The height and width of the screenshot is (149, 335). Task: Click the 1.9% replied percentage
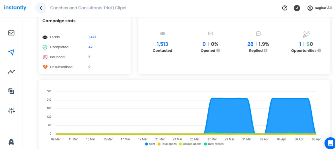click(x=264, y=44)
